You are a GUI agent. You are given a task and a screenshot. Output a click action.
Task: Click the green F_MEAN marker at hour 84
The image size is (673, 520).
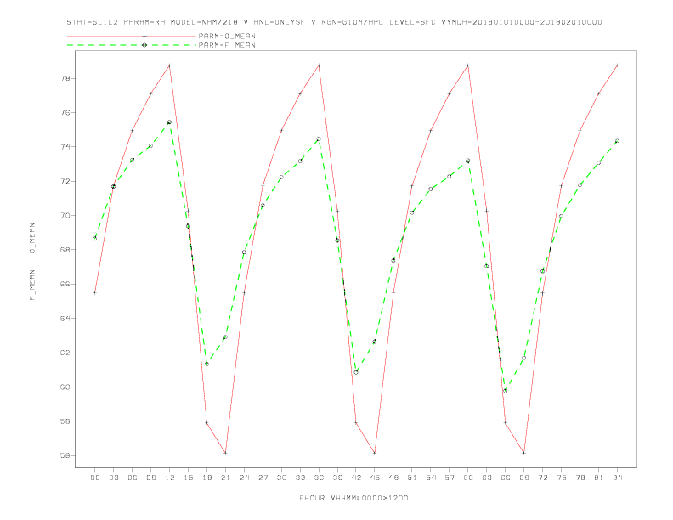tap(618, 141)
